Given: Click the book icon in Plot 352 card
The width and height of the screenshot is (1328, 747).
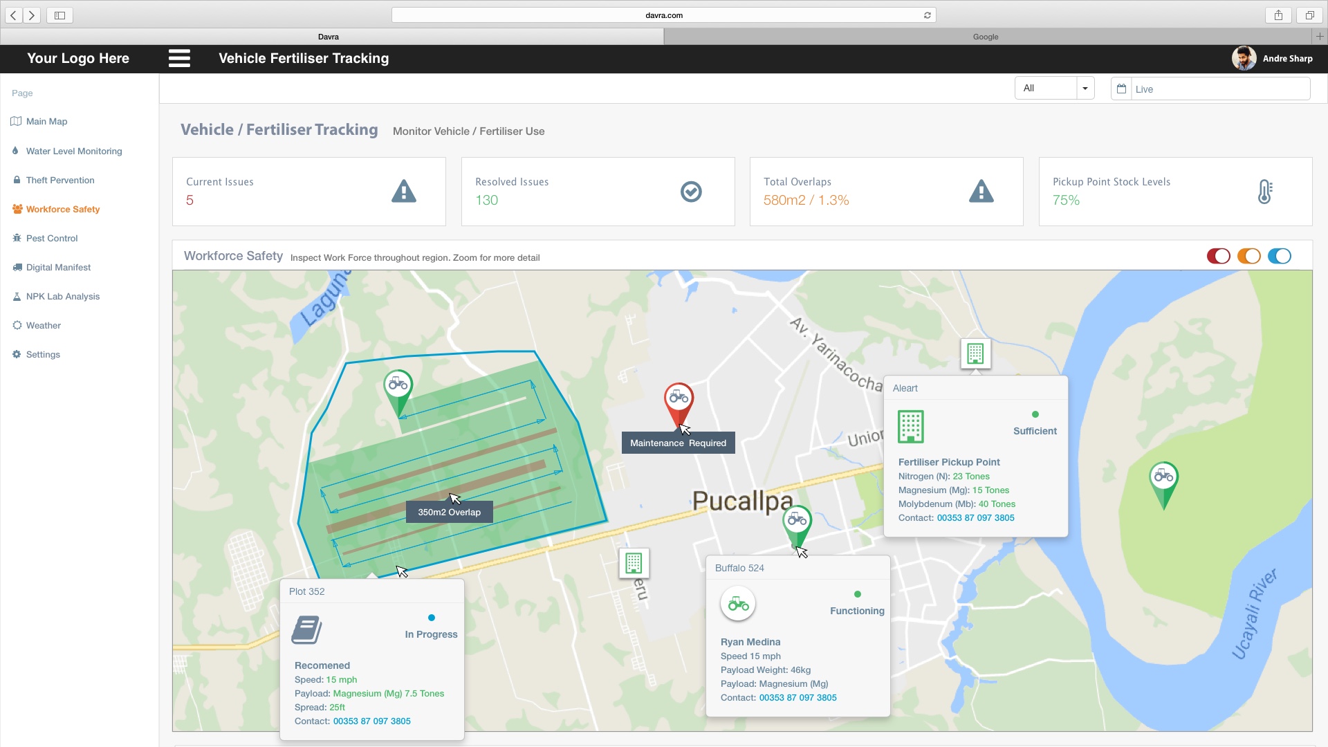Looking at the screenshot, I should click(x=307, y=630).
